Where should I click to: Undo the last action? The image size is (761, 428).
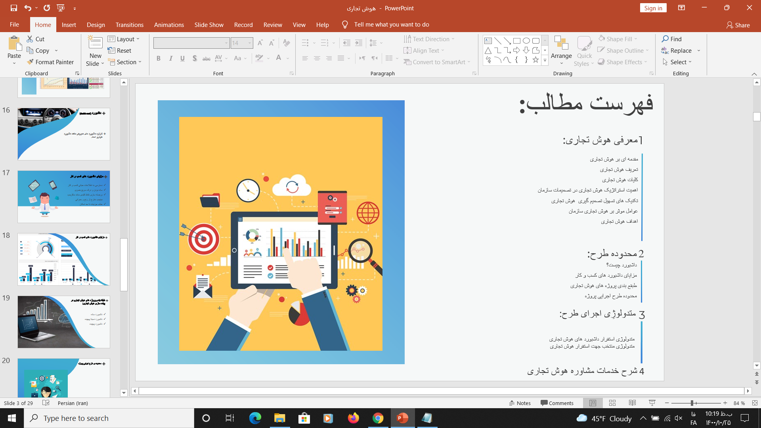pos(27,8)
